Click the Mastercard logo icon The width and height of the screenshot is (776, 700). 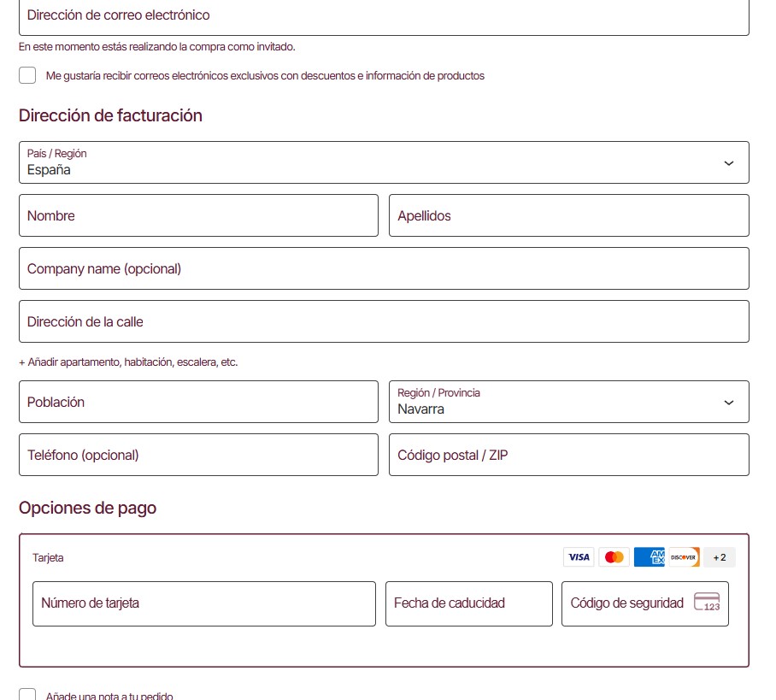(614, 557)
